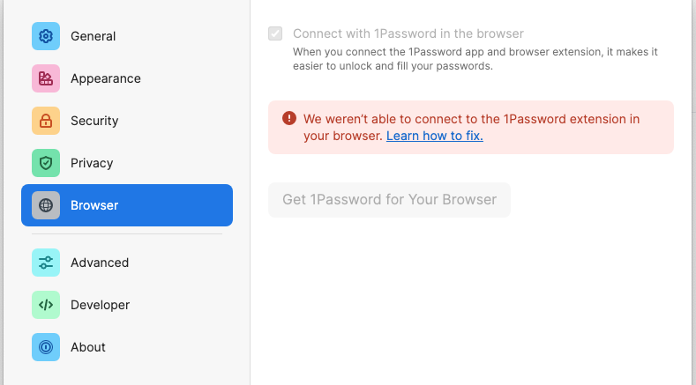Open the Advanced tab label
The height and width of the screenshot is (385, 696).
click(x=100, y=263)
